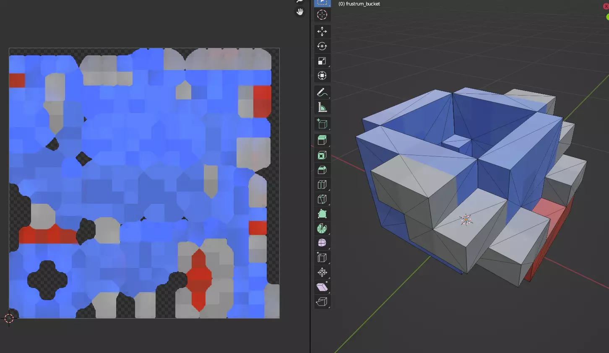The image size is (609, 353).
Task: Click the hand pan-view icon in the UV editor
Action: pos(300,12)
